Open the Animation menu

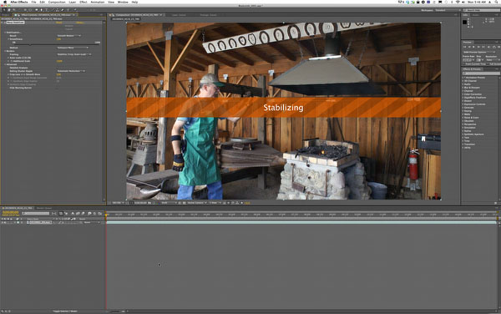click(x=98, y=3)
